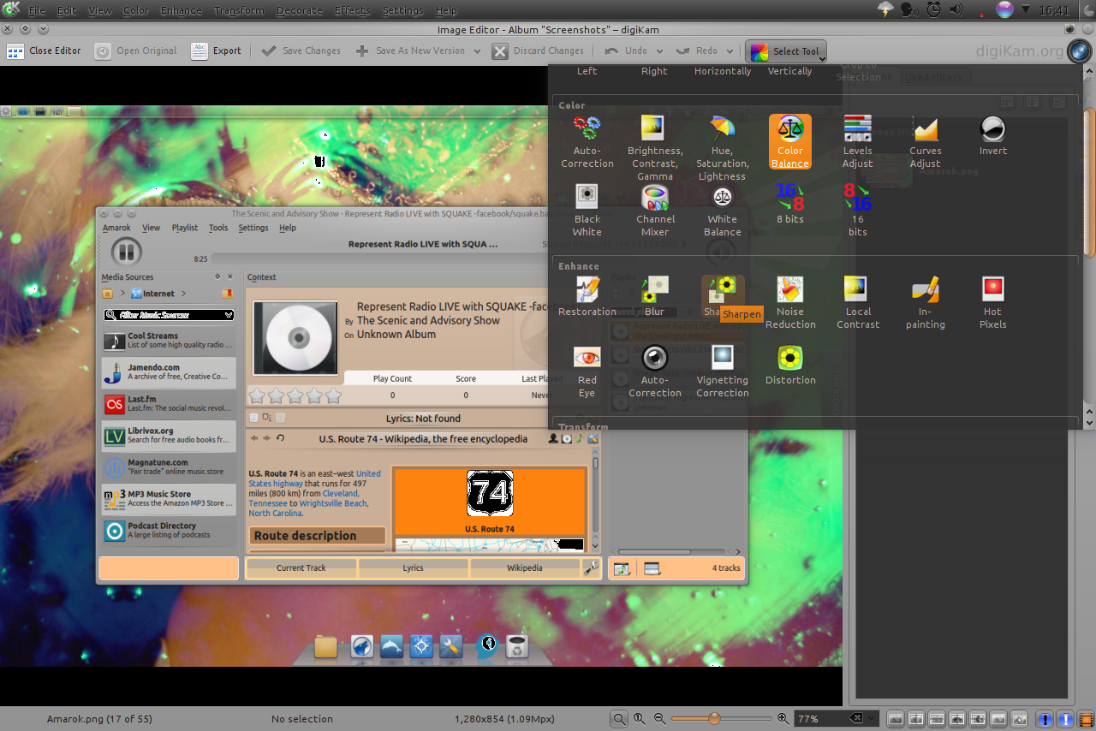Open digiKam.org website logo button
1096x731 pixels.
click(x=1081, y=51)
